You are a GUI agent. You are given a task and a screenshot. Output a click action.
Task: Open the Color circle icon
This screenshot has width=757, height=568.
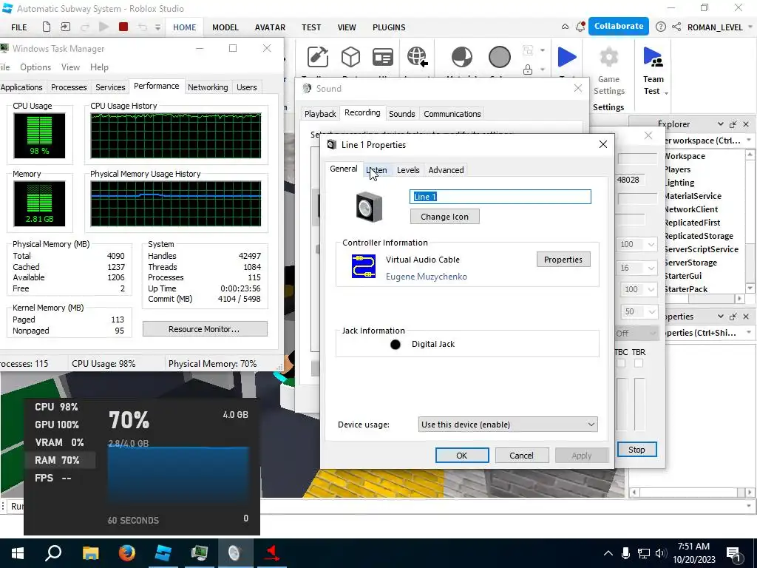(499, 57)
